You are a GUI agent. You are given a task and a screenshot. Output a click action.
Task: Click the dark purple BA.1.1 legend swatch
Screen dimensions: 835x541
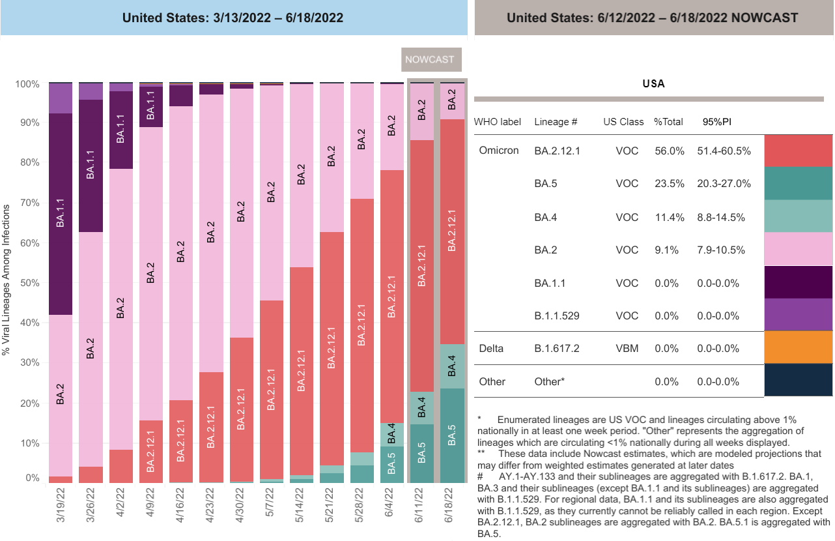tap(798, 282)
